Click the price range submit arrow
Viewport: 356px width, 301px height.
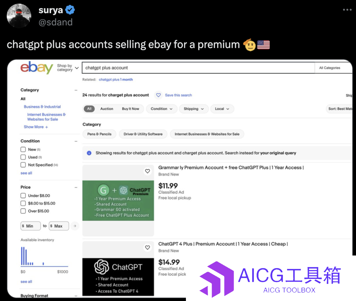tap(75, 226)
